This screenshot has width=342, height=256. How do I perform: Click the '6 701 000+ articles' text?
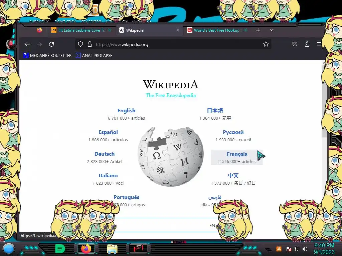click(x=126, y=118)
